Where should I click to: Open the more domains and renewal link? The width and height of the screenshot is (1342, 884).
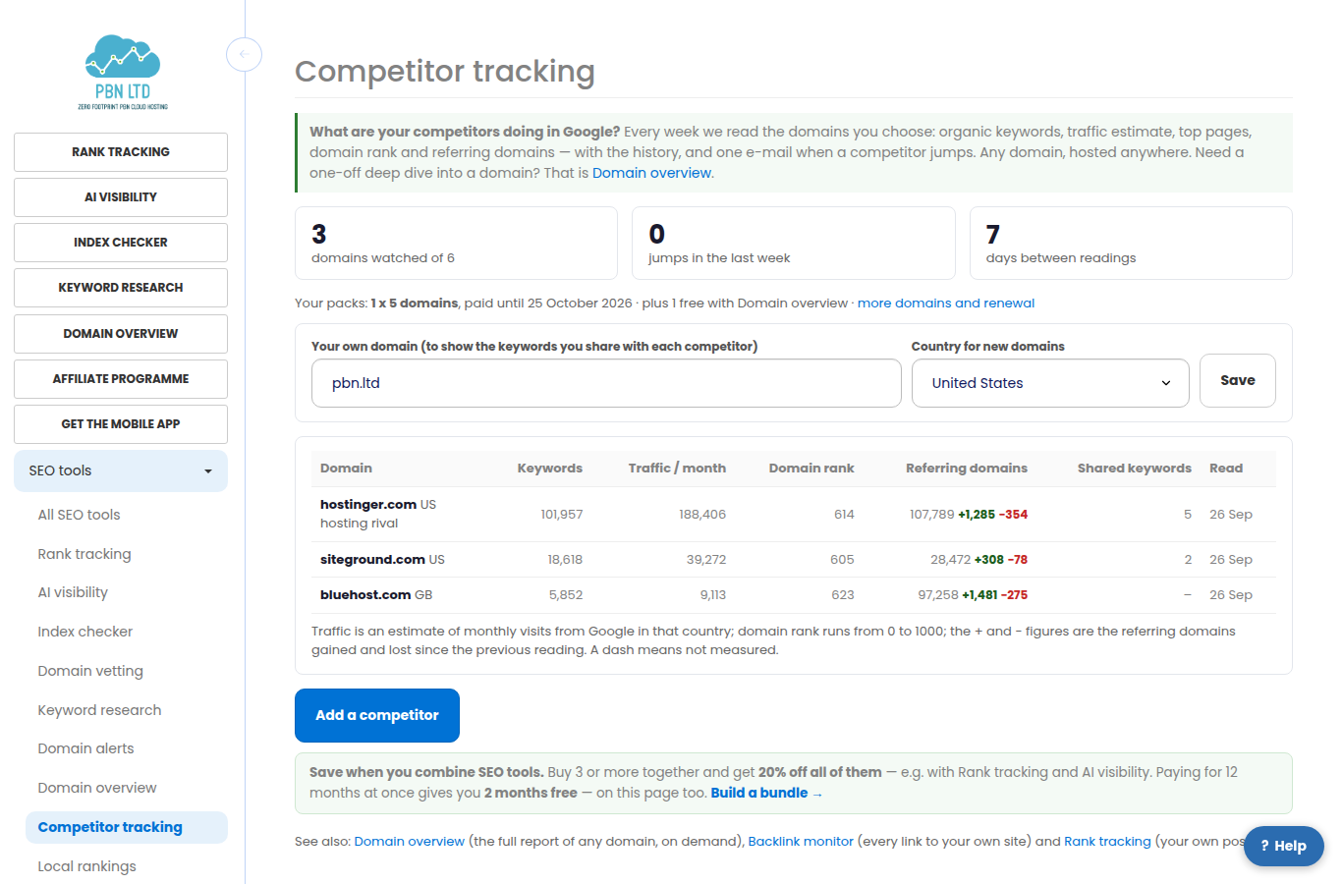coord(946,304)
